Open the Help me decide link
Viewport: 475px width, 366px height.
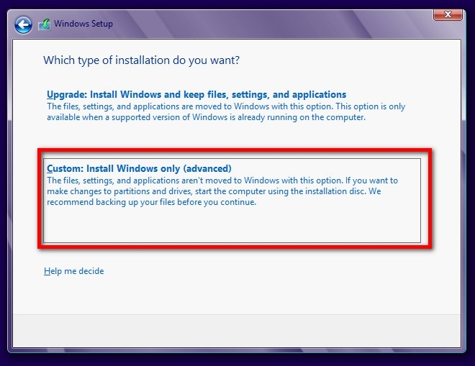(73, 271)
